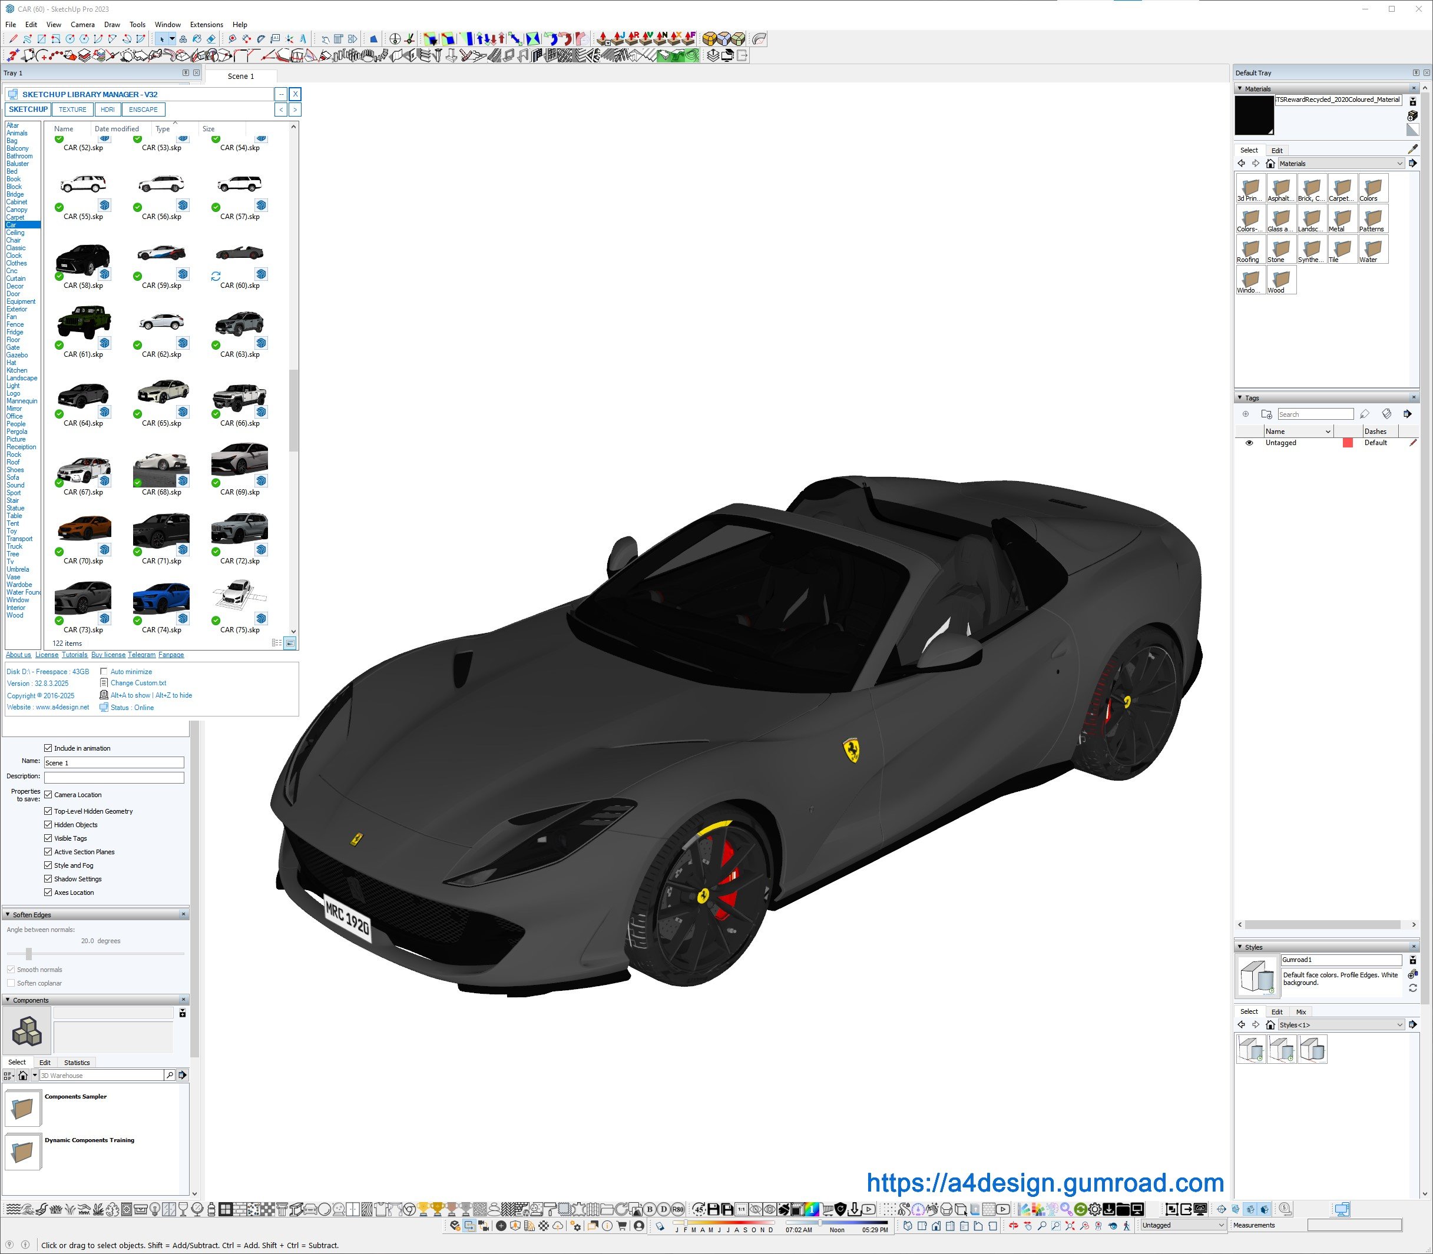The width and height of the screenshot is (1433, 1254).
Task: Click the Buy license link
Action: click(x=108, y=655)
